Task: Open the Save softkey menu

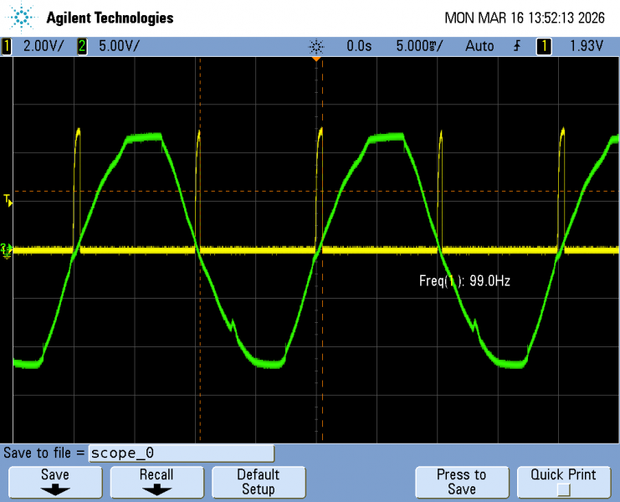Action: pos(55,482)
